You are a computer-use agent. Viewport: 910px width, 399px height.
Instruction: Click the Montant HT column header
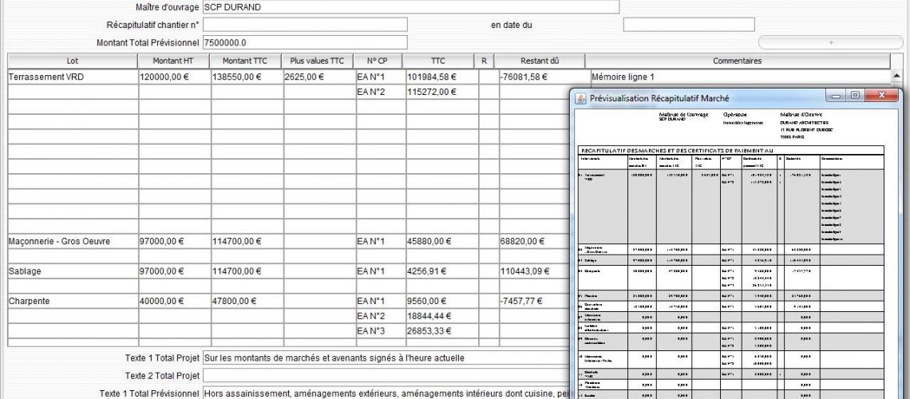(173, 61)
